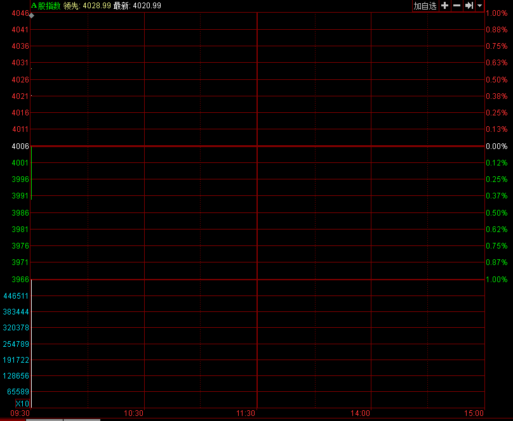Click the 加自选 add-to-watchlist button

425,6
